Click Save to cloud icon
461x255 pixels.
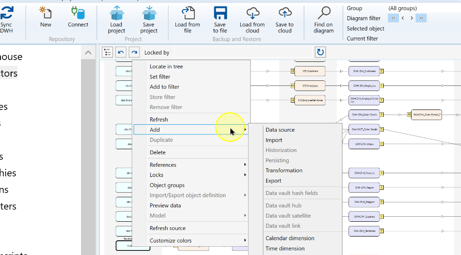point(285,13)
